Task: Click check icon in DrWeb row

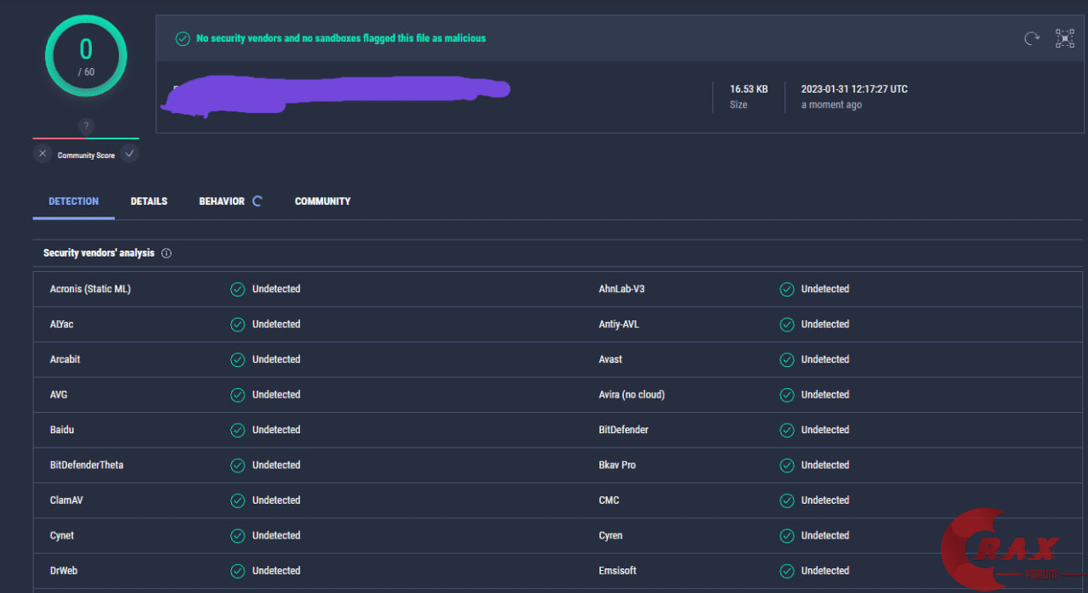Action: 238,571
